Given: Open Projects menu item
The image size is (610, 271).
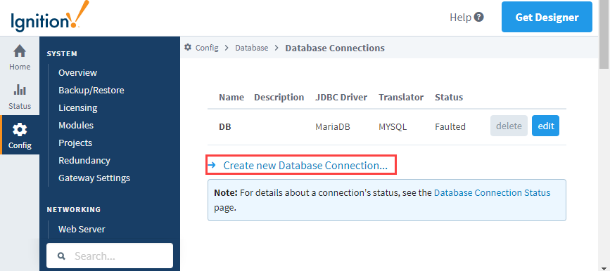Looking at the screenshot, I should tap(75, 143).
